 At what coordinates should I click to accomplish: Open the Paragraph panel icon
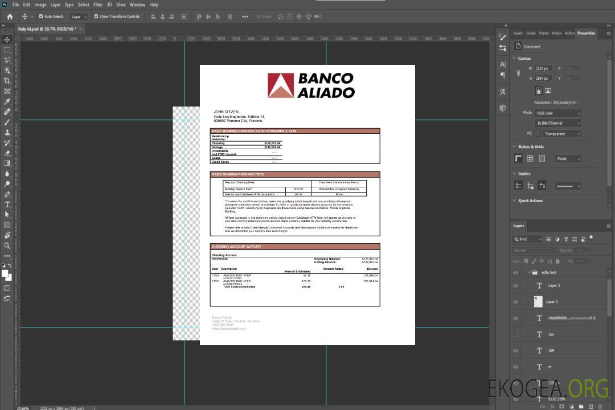click(502, 75)
